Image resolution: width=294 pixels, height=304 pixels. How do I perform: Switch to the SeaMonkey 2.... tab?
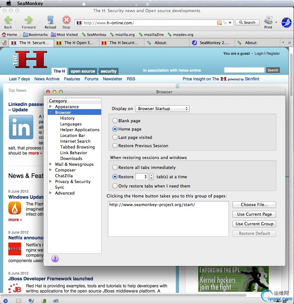(x=212, y=43)
